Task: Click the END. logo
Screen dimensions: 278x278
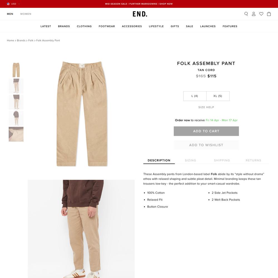Action: tap(140, 14)
